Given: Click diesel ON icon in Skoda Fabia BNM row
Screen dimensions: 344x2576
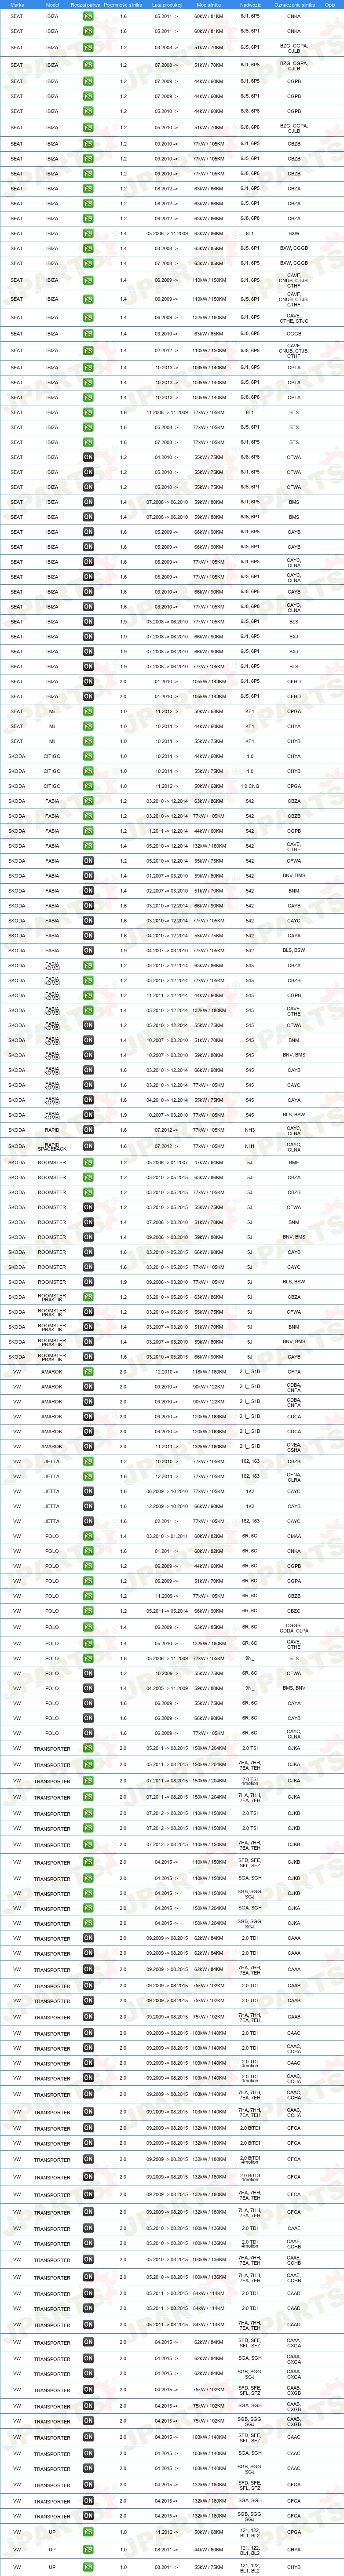Looking at the screenshot, I should [x=88, y=891].
